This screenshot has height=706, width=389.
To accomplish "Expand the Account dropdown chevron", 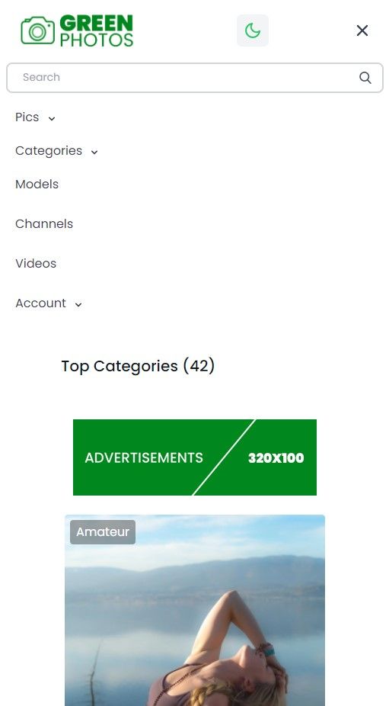I will point(78,305).
